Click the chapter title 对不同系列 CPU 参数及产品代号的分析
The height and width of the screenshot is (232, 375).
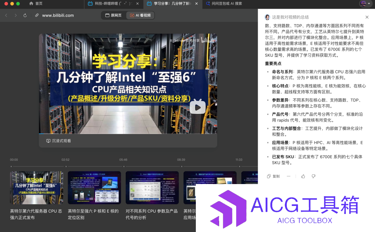tap(152, 214)
